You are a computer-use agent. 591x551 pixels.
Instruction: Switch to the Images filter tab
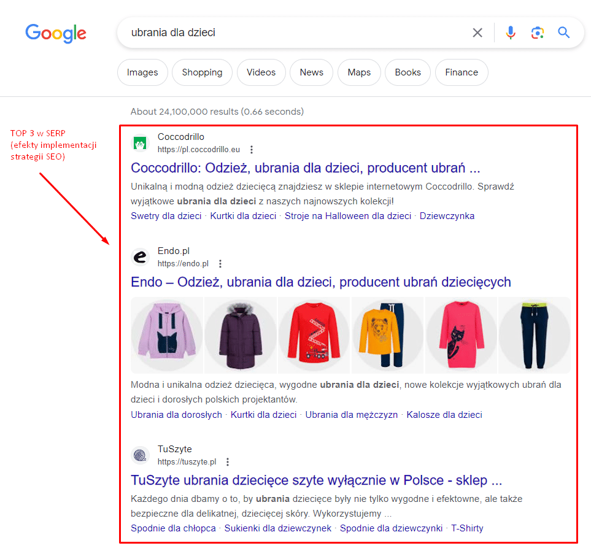142,72
